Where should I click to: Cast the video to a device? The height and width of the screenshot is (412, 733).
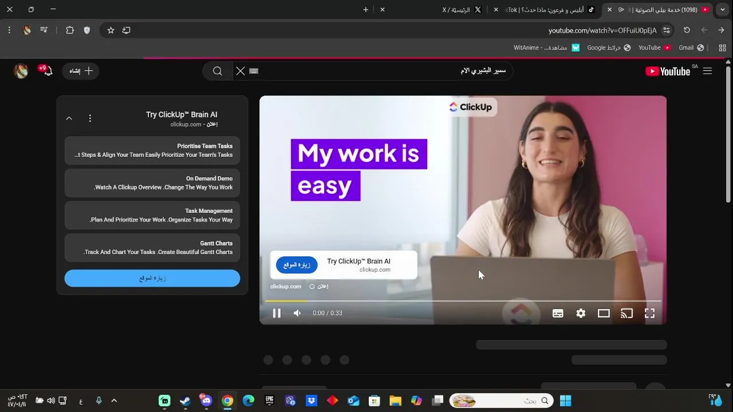tap(626, 313)
